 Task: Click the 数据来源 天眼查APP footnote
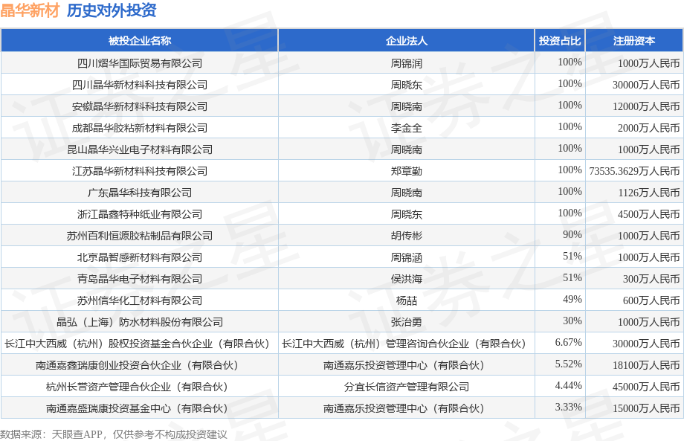pos(114,434)
